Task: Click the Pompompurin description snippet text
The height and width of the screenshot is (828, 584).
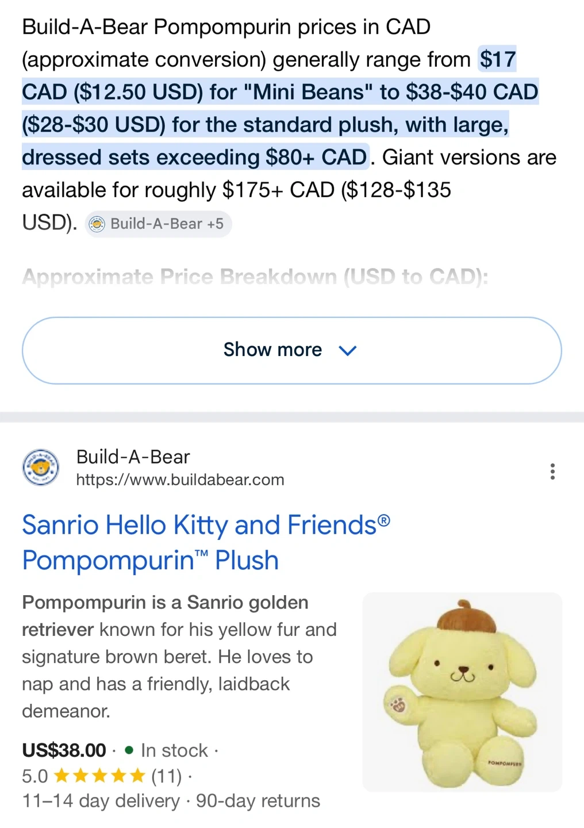Action: tap(179, 657)
